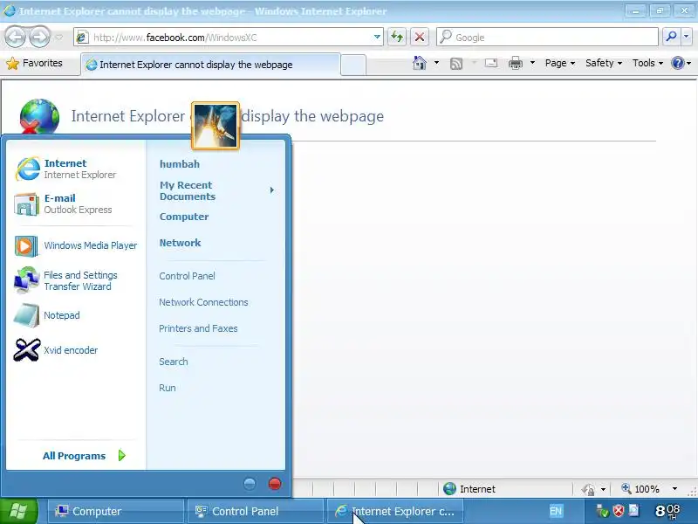Image resolution: width=698 pixels, height=524 pixels.
Task: Expand My Recent Documents submenu
Action: 216,190
